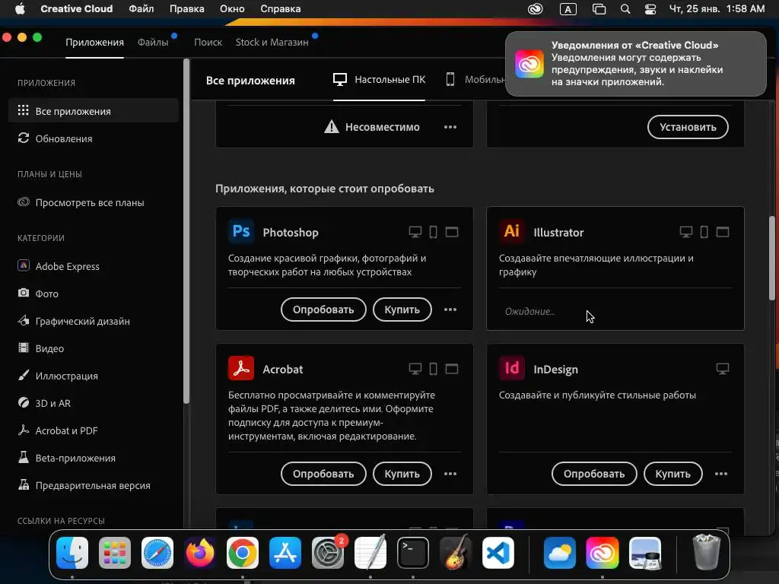Open more options for InDesign card

[721, 474]
